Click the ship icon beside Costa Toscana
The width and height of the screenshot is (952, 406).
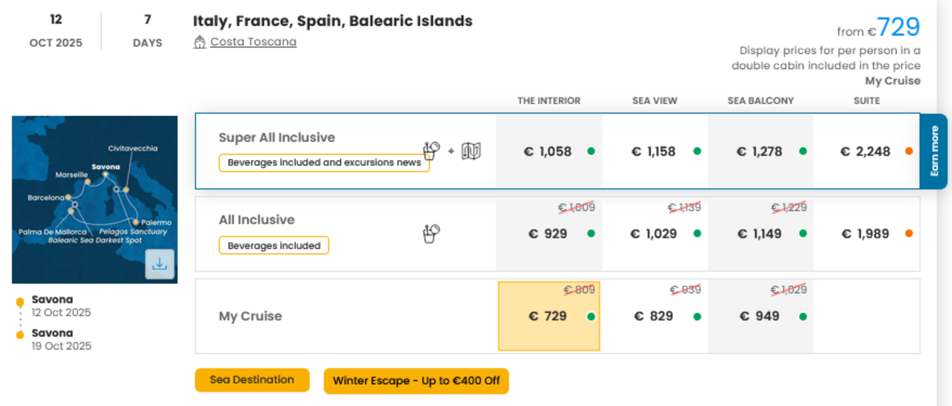[x=200, y=42]
